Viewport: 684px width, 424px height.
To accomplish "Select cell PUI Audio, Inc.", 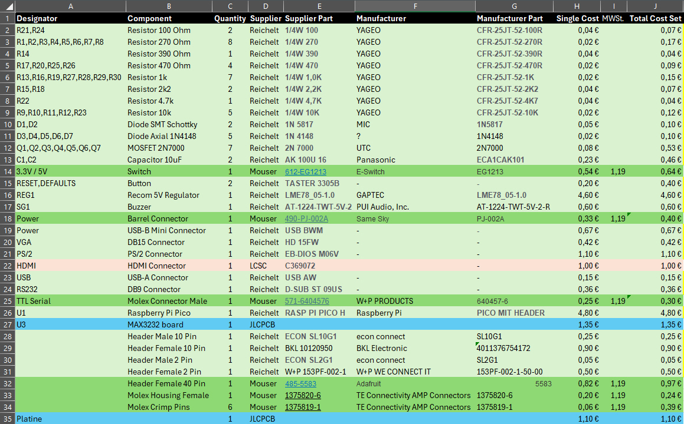I will pyautogui.click(x=415, y=207).
